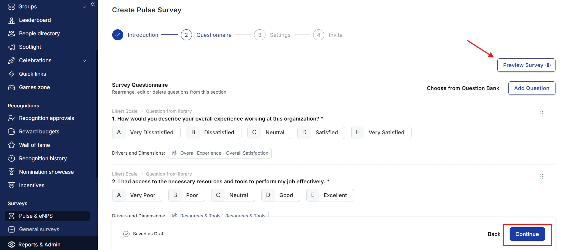Click the Nomination showcase medal icon
Viewport: 569px width, 250px height.
coord(11,172)
